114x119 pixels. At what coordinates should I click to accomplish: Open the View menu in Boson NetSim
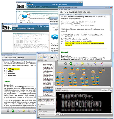coord(45,55)
